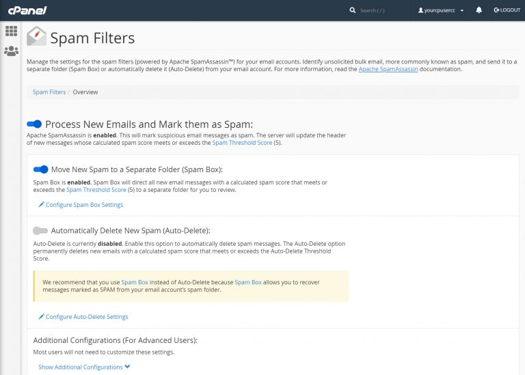This screenshot has height=375, width=525.
Task: Open the yourcpusercc account dropdown
Action: click(x=441, y=10)
